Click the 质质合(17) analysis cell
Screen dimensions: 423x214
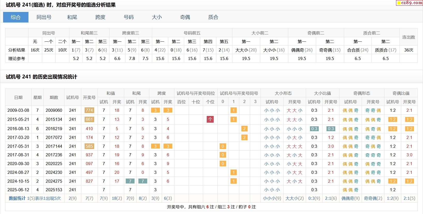(386, 50)
